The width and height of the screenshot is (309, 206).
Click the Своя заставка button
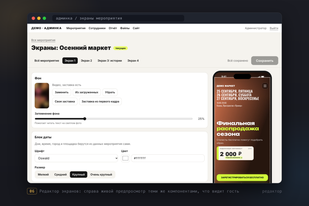pyautogui.click(x=65, y=102)
